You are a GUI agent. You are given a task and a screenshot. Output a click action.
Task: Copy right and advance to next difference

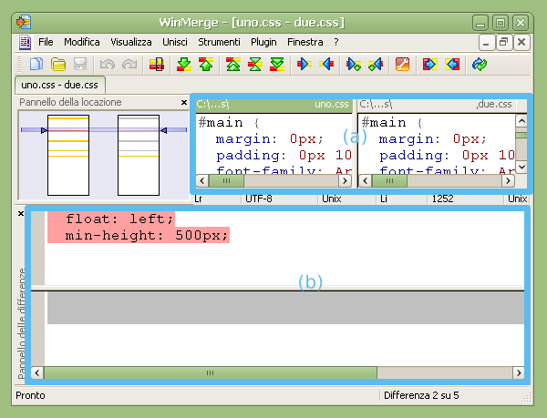[x=354, y=64]
